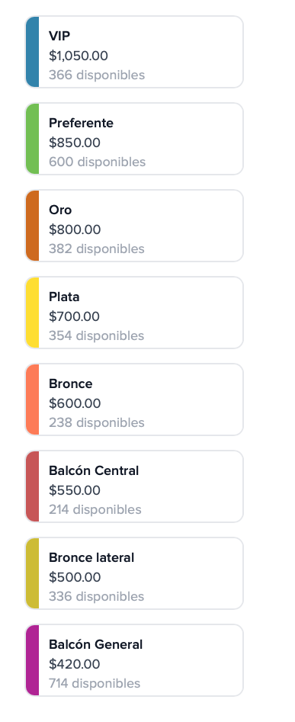
Task: Click the green Preferente color bar
Action: (x=32, y=139)
